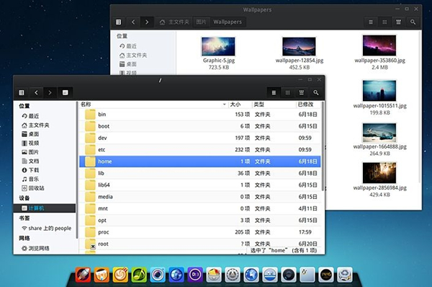Open the system settings gear dock icon
Image resolution: width=432 pixels, height=287 pixels.
coord(233,275)
